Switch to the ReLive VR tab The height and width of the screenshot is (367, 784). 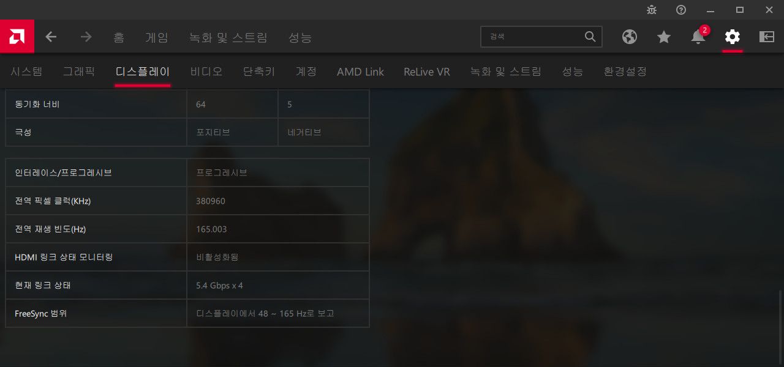[427, 72]
